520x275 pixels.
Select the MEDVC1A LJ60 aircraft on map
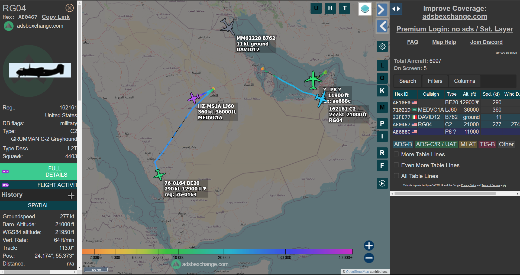pyautogui.click(x=194, y=98)
